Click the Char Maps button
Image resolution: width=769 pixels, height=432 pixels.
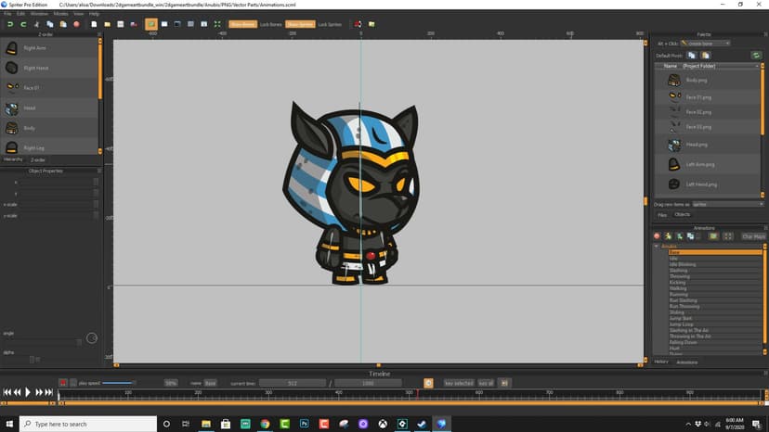(753, 236)
